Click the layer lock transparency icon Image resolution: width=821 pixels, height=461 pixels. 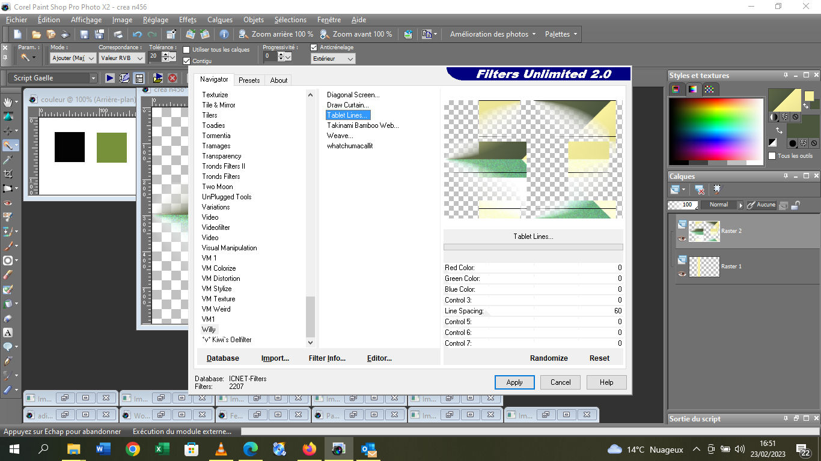point(796,205)
